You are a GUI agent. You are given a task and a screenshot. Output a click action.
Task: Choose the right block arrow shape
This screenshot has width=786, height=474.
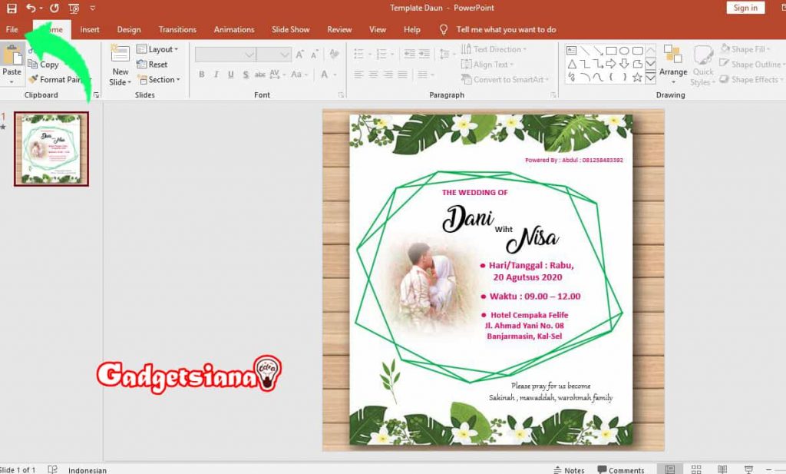[x=611, y=64]
